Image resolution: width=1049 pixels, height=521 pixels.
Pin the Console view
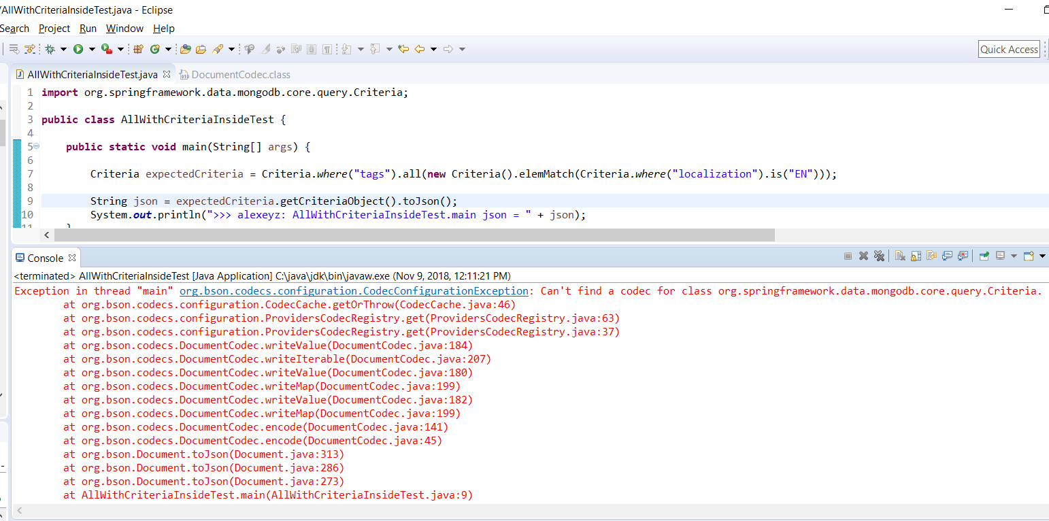pyautogui.click(x=984, y=255)
